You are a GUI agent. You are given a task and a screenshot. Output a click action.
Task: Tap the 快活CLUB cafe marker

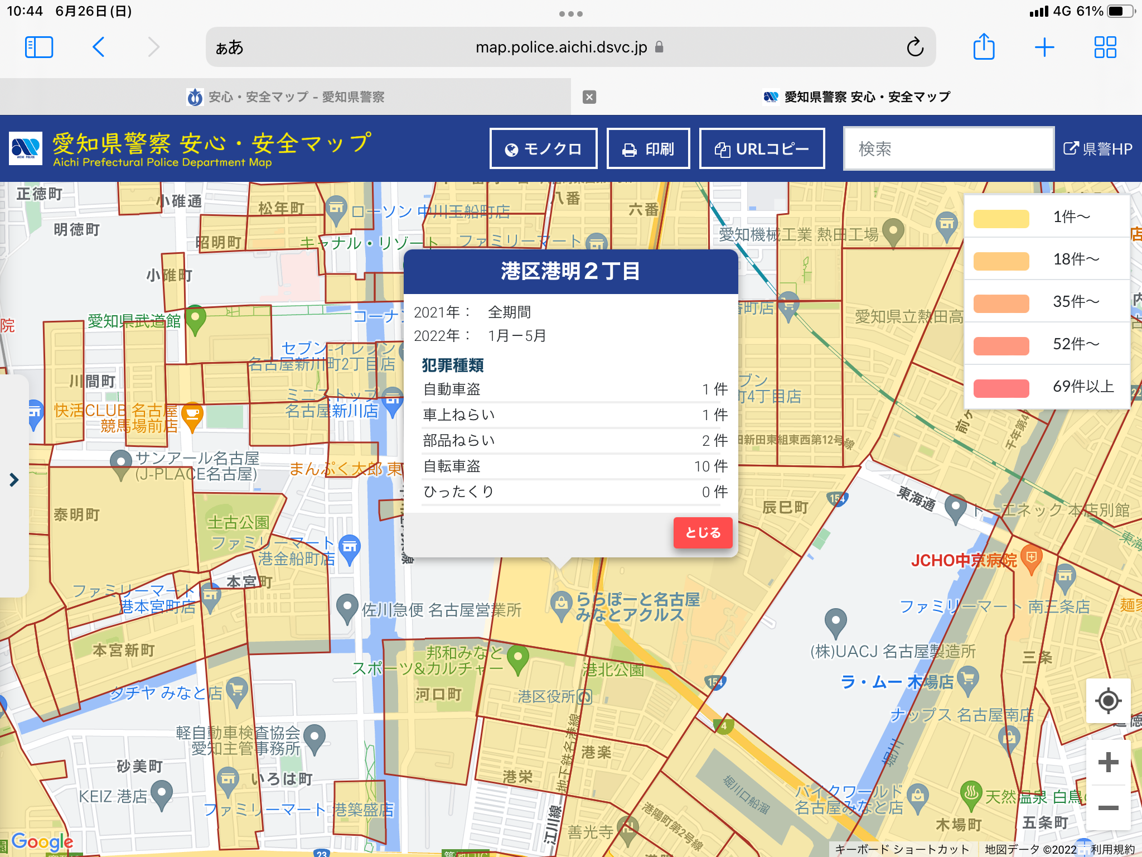pyautogui.click(x=192, y=416)
